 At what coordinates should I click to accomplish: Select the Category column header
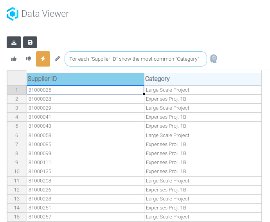(203, 79)
